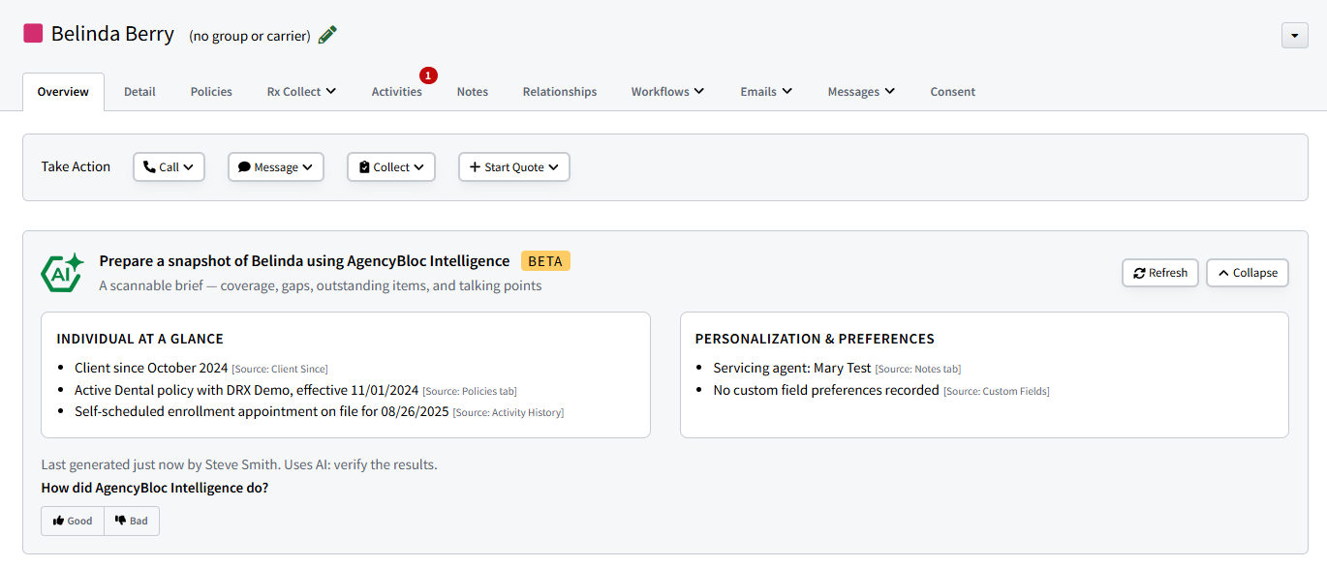This screenshot has height=567, width=1327.
Task: Open the Call action dropdown
Action: point(169,166)
